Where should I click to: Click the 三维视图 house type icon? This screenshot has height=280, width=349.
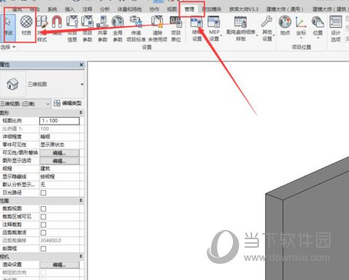[12, 84]
